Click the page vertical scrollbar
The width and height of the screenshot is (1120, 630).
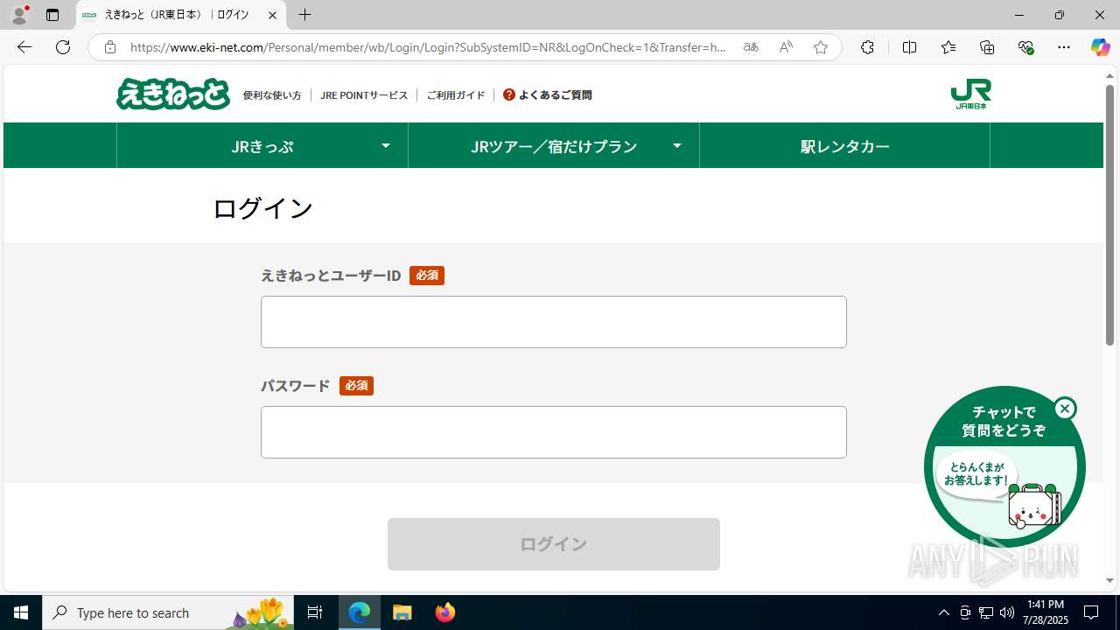click(x=1109, y=214)
